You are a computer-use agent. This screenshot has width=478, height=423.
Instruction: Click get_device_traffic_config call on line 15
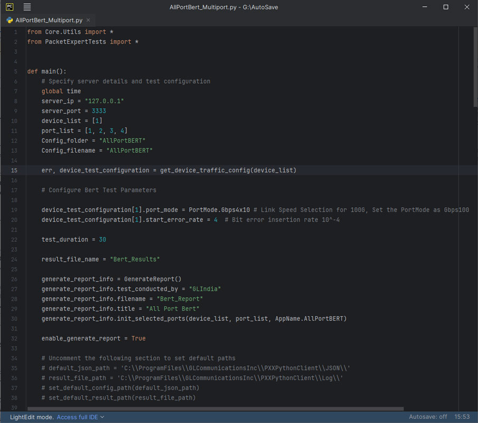228,170
